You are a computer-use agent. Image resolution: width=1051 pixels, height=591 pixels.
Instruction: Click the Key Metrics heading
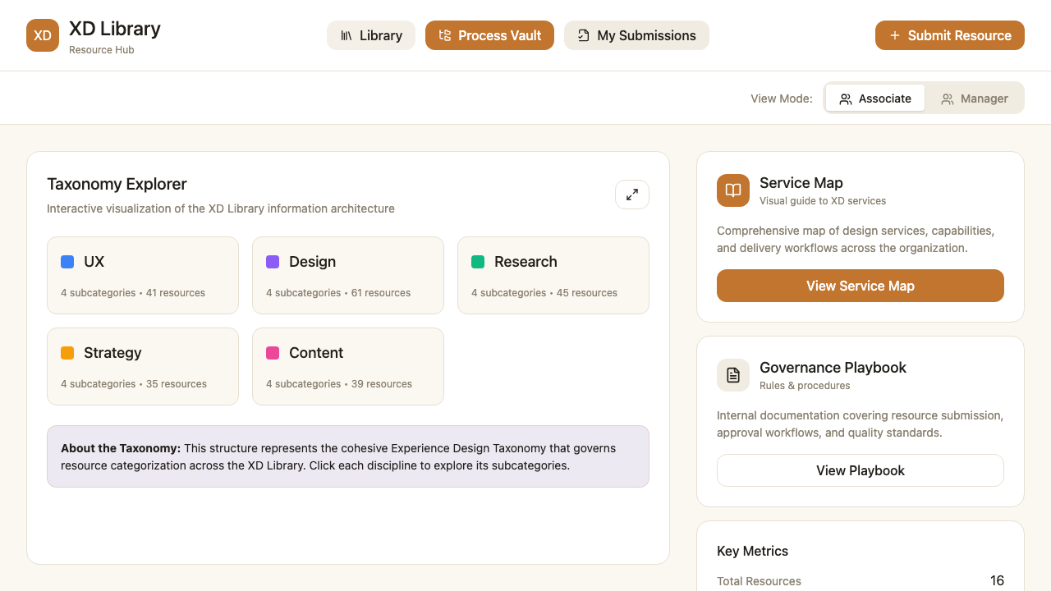[x=752, y=551]
